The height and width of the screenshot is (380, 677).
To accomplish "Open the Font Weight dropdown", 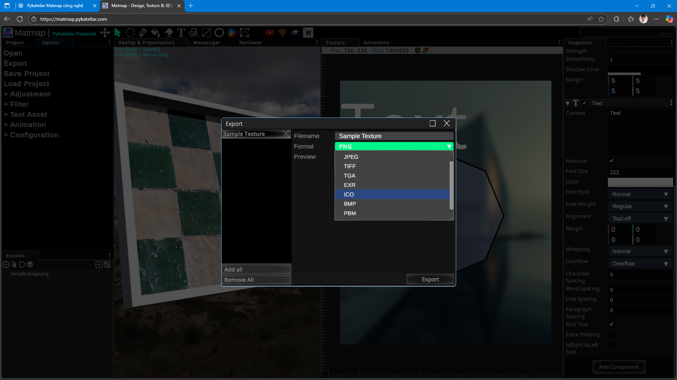I will (640, 206).
